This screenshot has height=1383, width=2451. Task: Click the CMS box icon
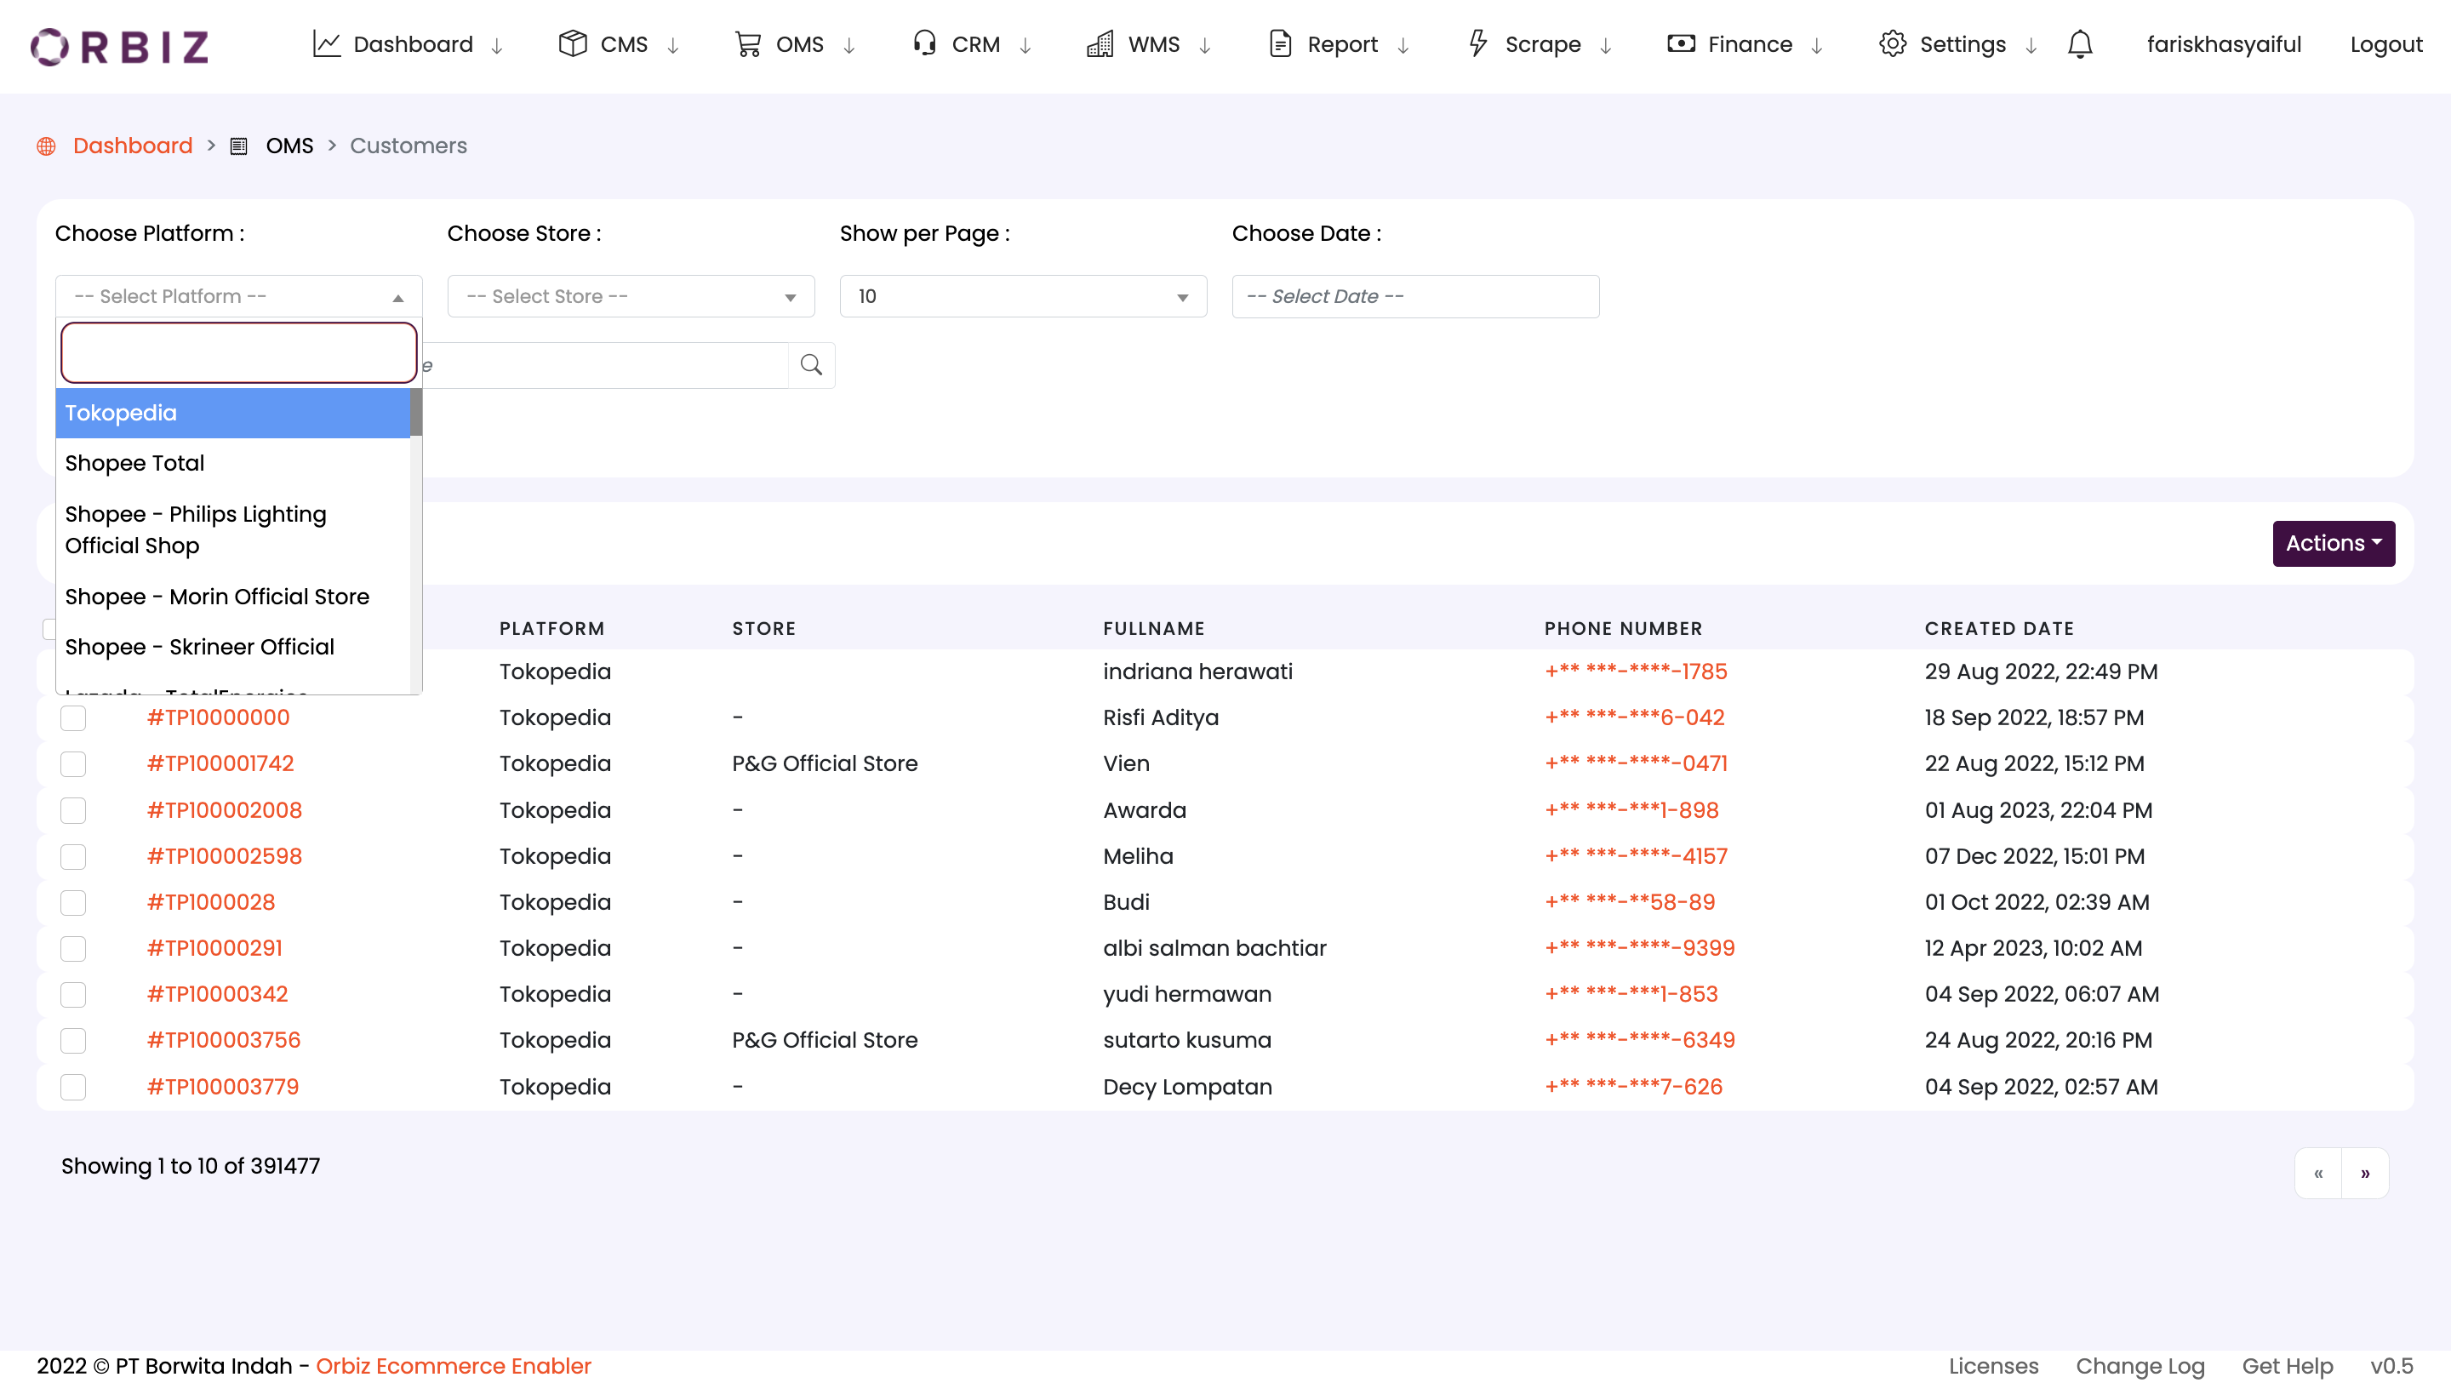click(x=573, y=43)
